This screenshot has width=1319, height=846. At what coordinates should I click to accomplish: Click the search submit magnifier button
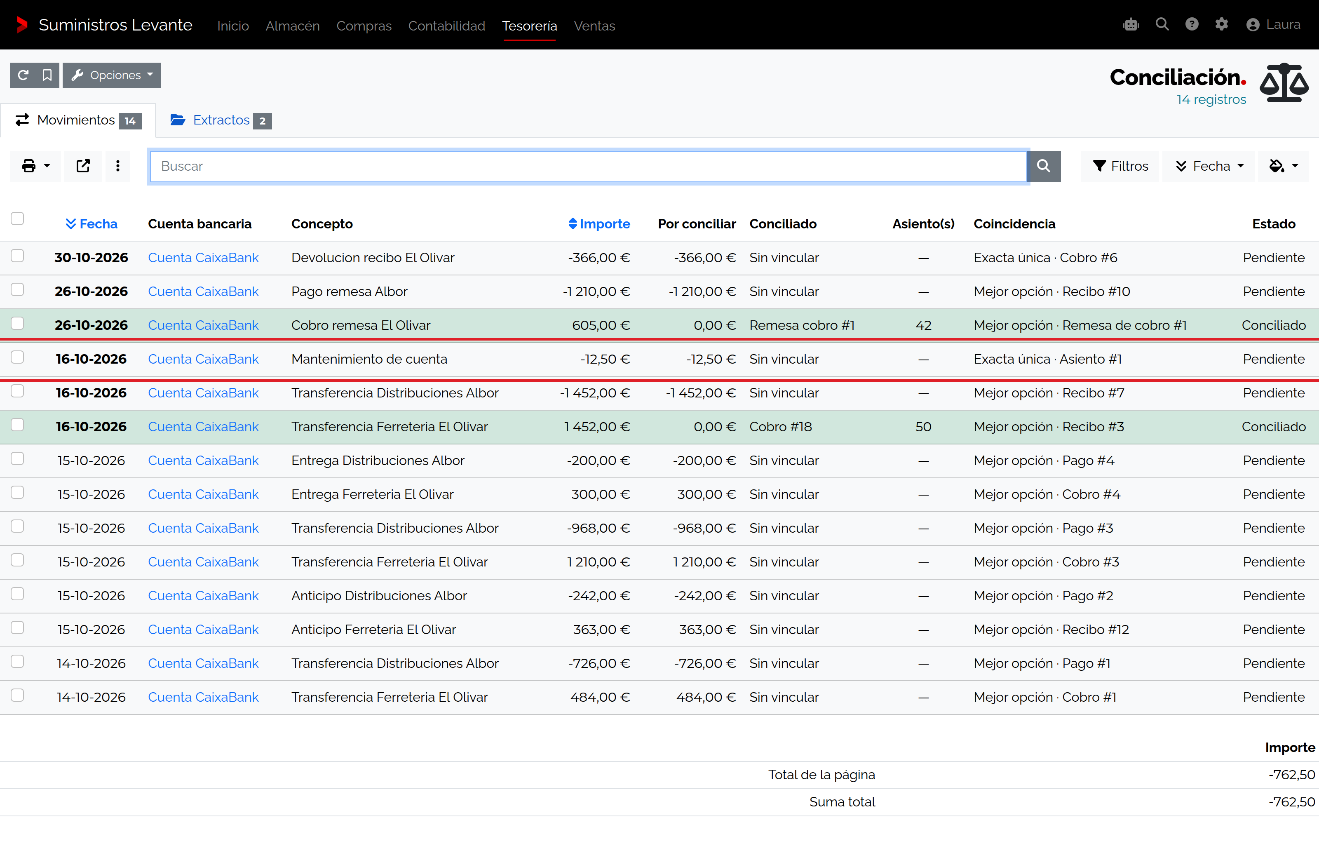1043,166
